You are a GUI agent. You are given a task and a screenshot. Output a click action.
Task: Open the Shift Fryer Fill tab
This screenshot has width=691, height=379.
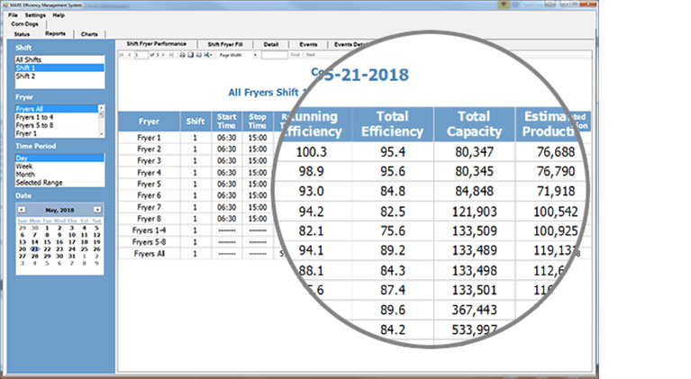click(x=226, y=43)
